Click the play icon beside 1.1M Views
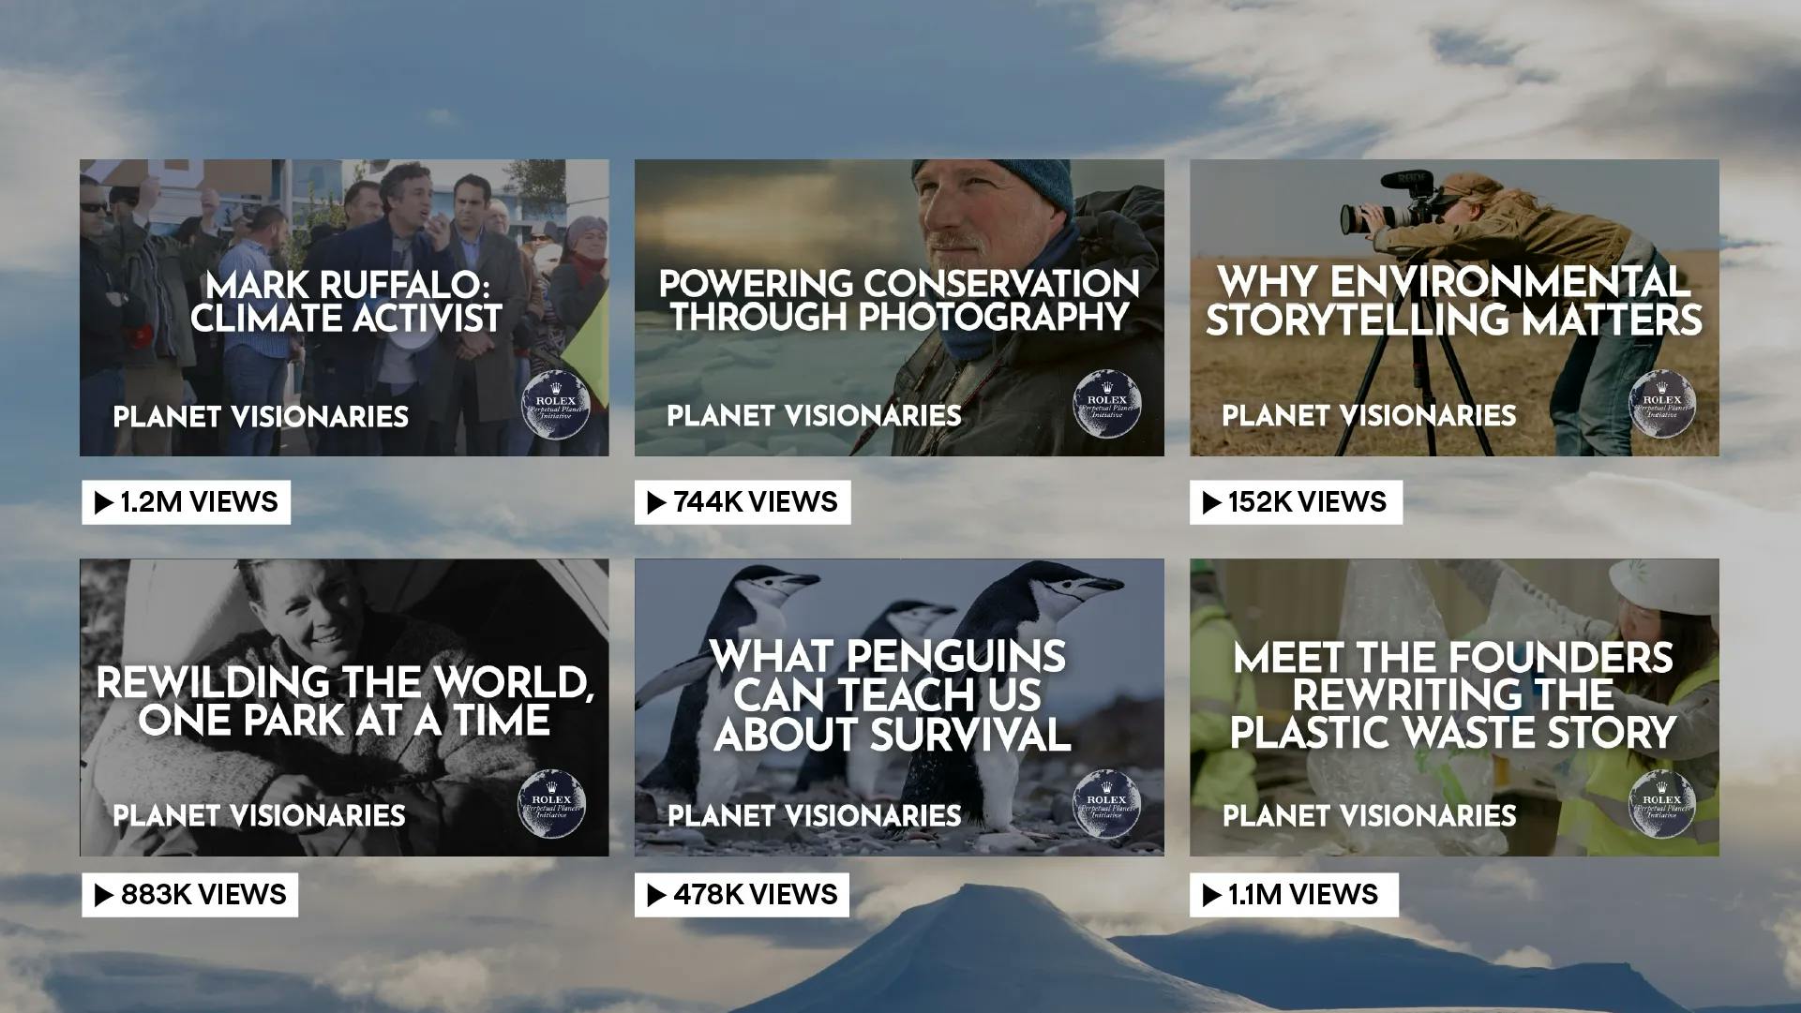1801x1013 pixels. (1212, 895)
